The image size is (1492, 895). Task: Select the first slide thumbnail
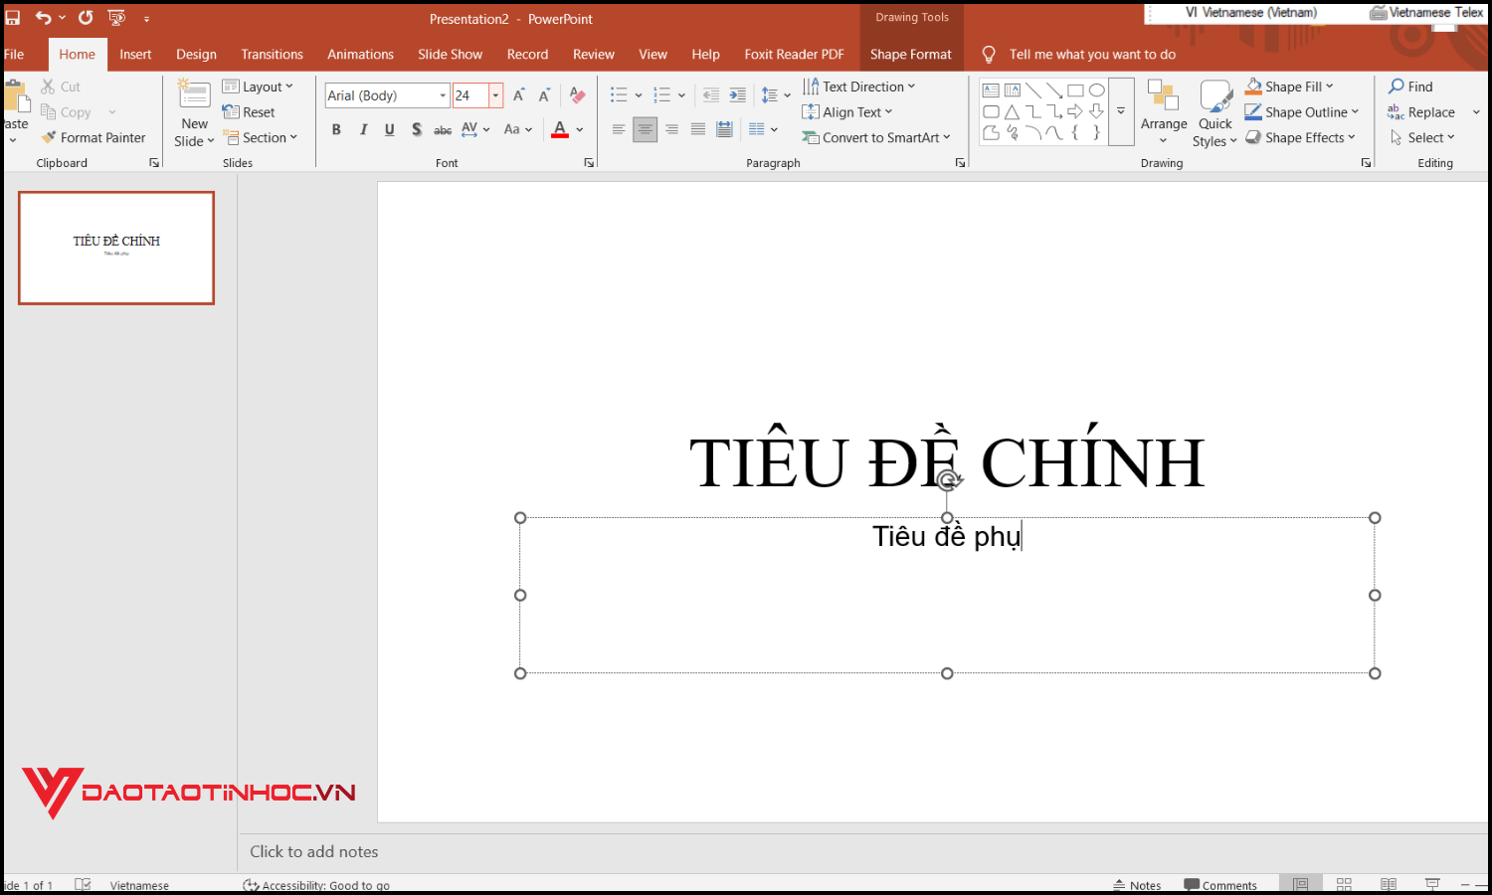point(115,247)
